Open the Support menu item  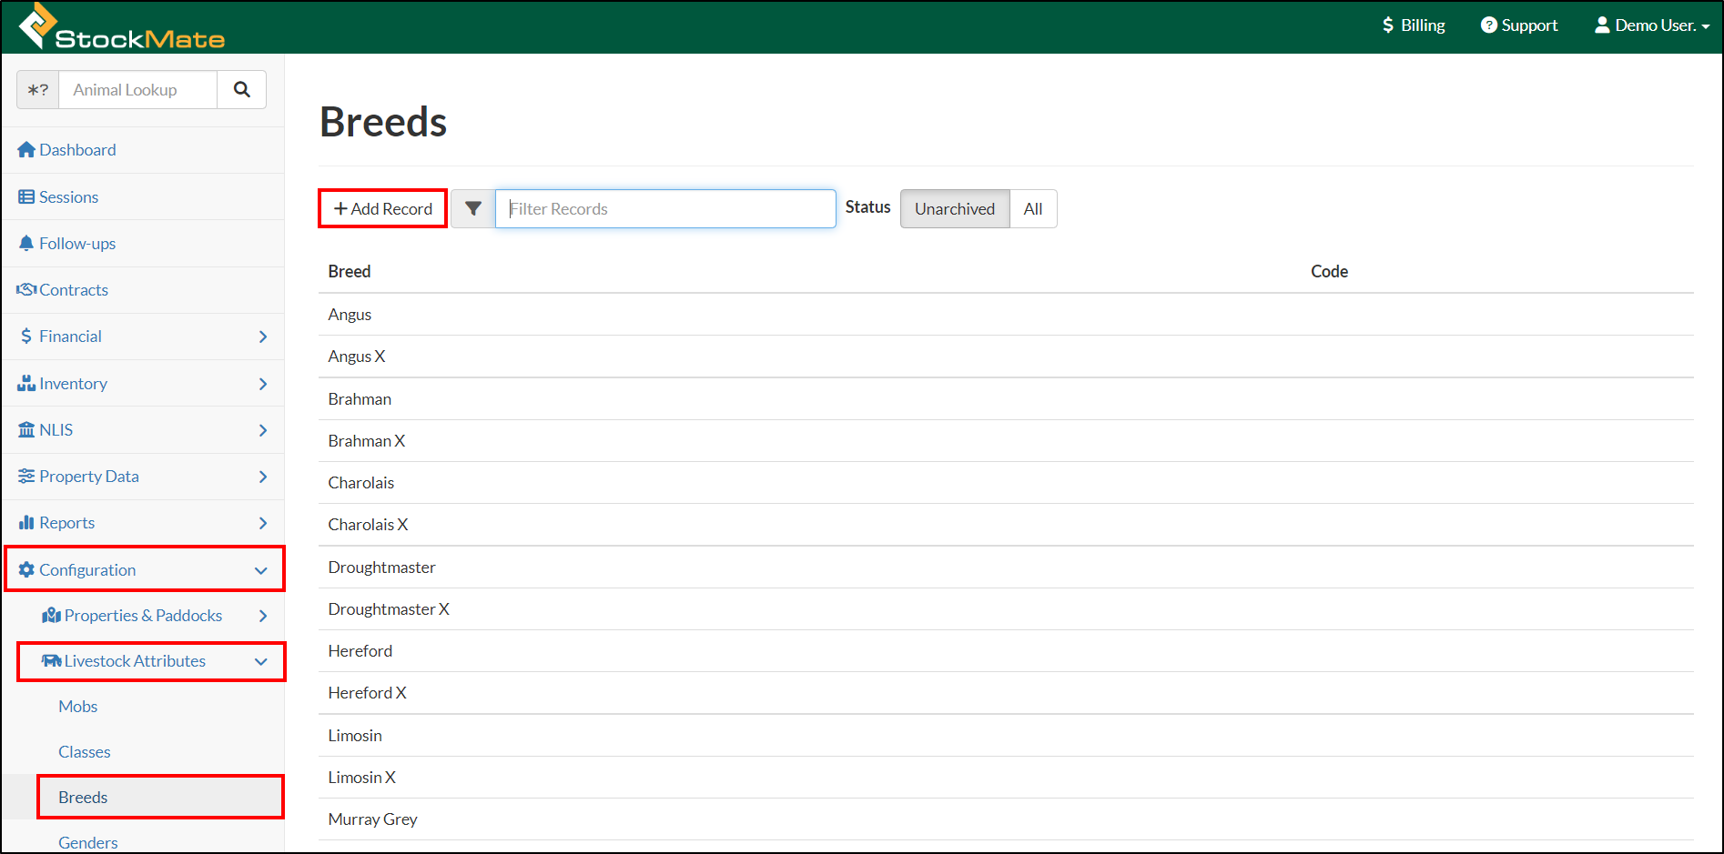(1518, 25)
